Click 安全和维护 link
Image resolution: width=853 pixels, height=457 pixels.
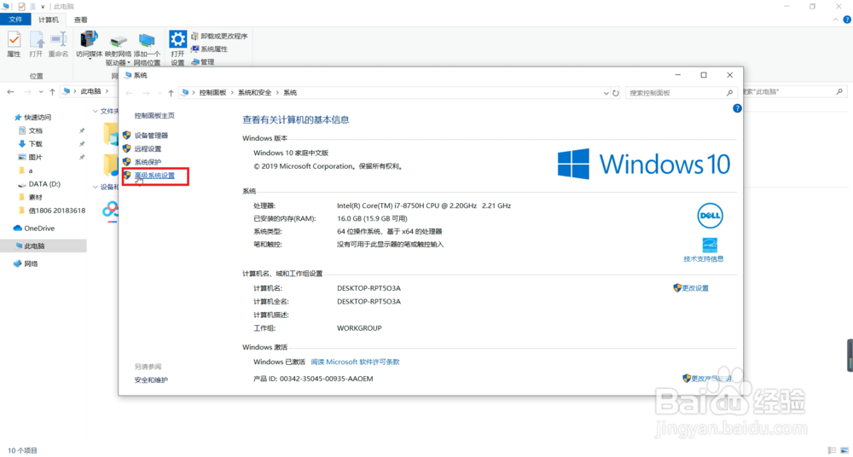point(151,379)
